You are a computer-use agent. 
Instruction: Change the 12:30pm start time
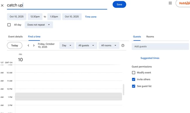pos(35,17)
